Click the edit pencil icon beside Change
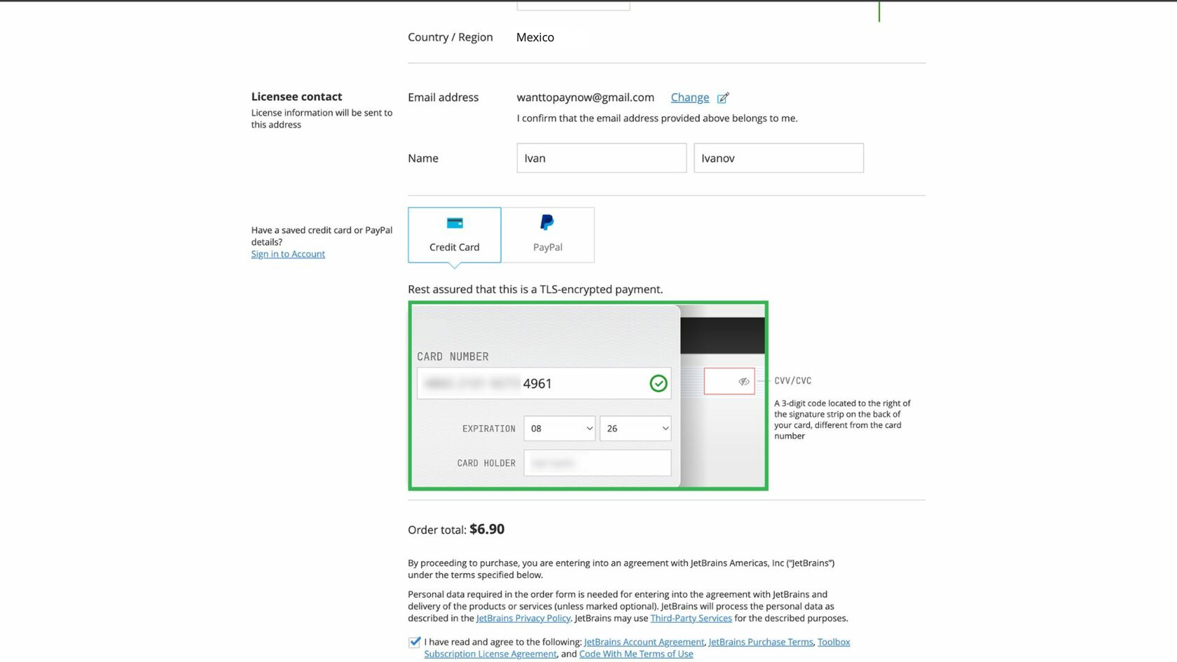This screenshot has width=1177, height=662. pos(723,97)
